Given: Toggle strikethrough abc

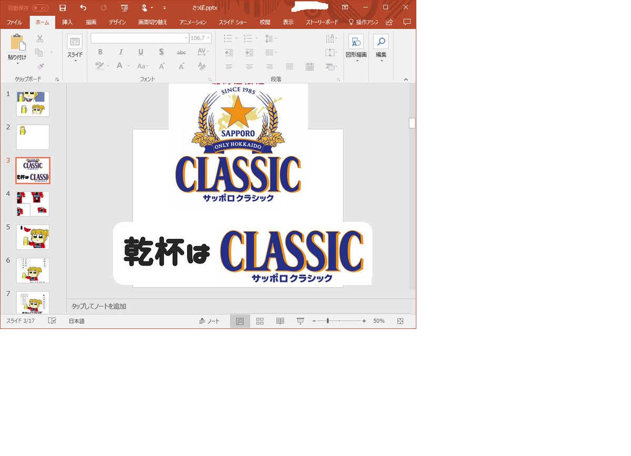Looking at the screenshot, I should [181, 52].
